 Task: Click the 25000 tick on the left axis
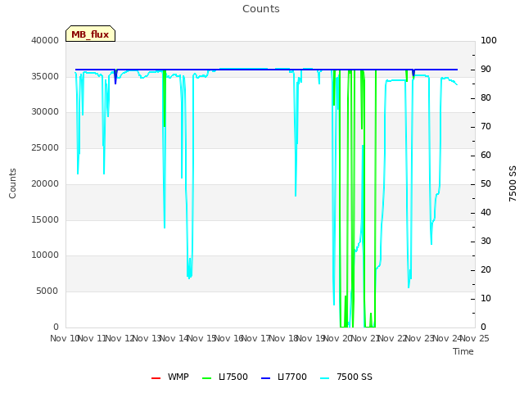tap(45, 147)
